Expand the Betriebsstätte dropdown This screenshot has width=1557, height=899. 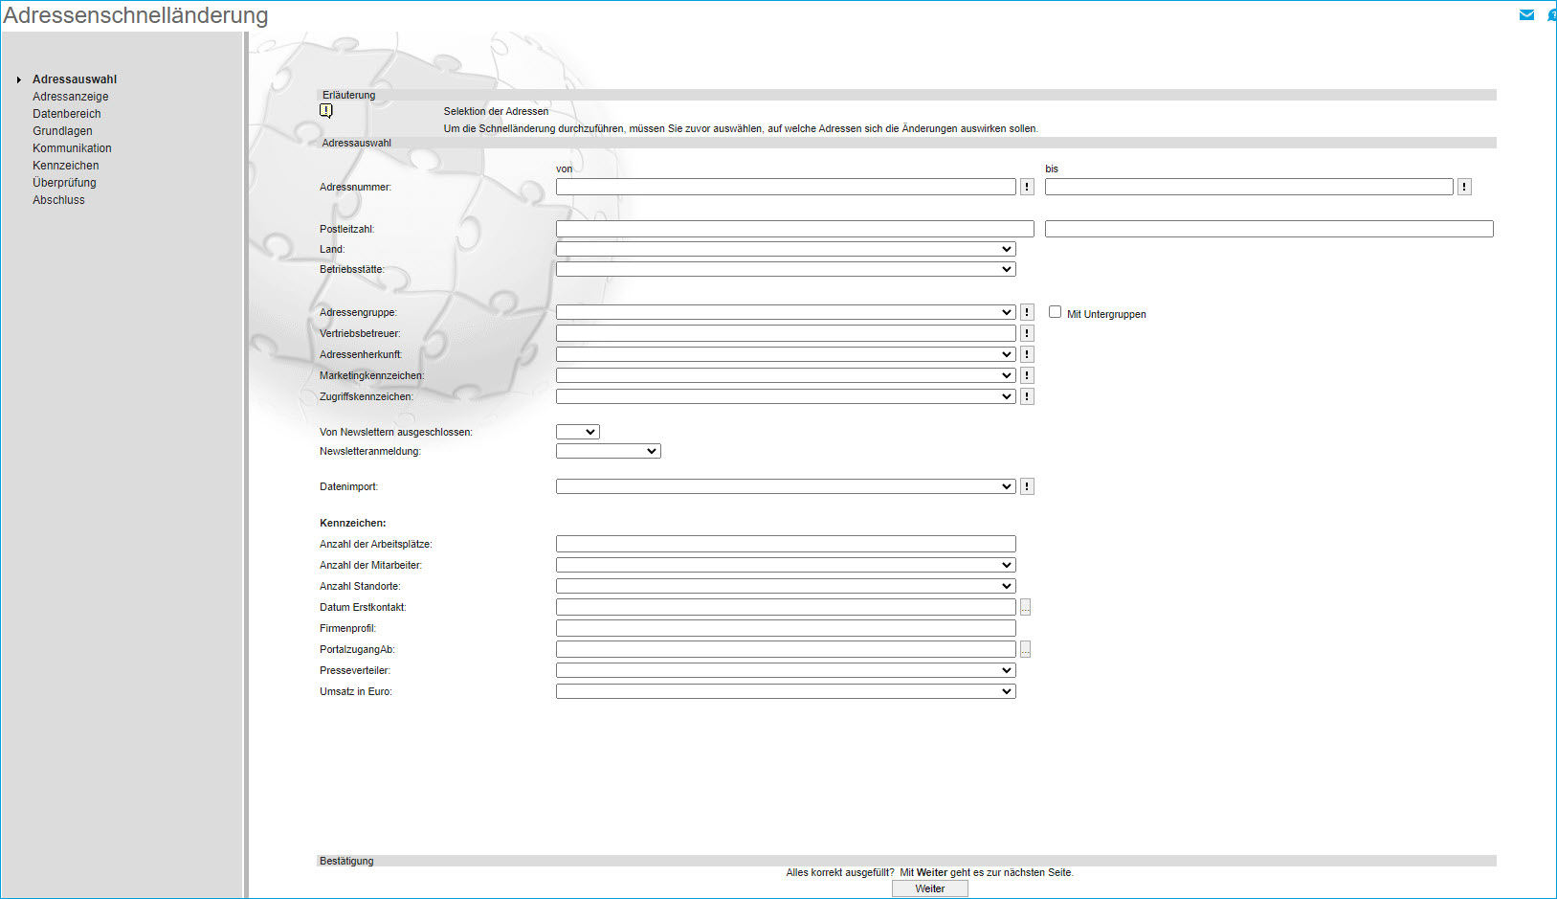coord(785,270)
